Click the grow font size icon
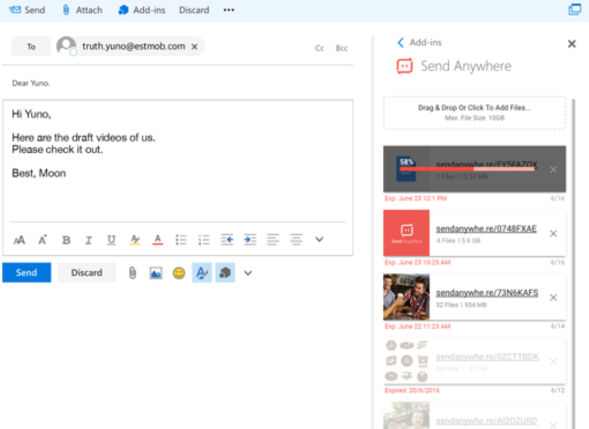This screenshot has height=429, width=589. pyautogui.click(x=43, y=240)
